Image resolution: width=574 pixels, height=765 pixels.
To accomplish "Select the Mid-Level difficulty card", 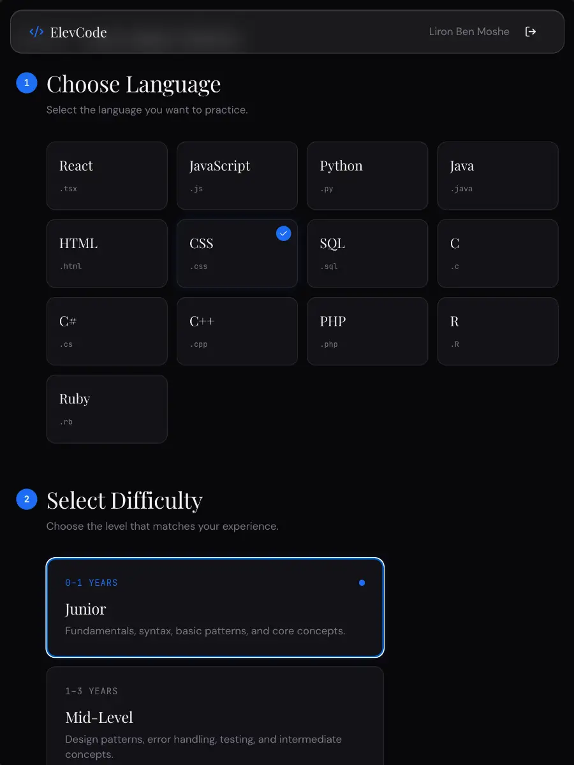I will (215, 716).
